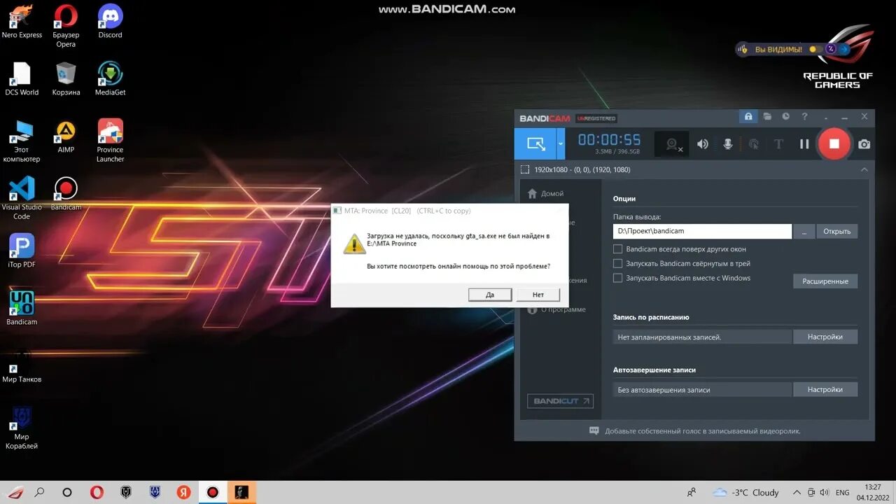The width and height of the screenshot is (896, 504).
Task: Click the output folder path field
Action: (x=702, y=231)
